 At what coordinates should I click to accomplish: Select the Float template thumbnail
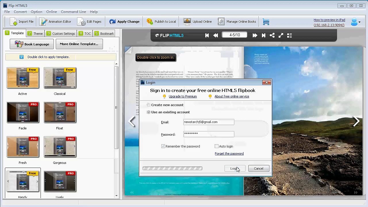tap(60, 112)
